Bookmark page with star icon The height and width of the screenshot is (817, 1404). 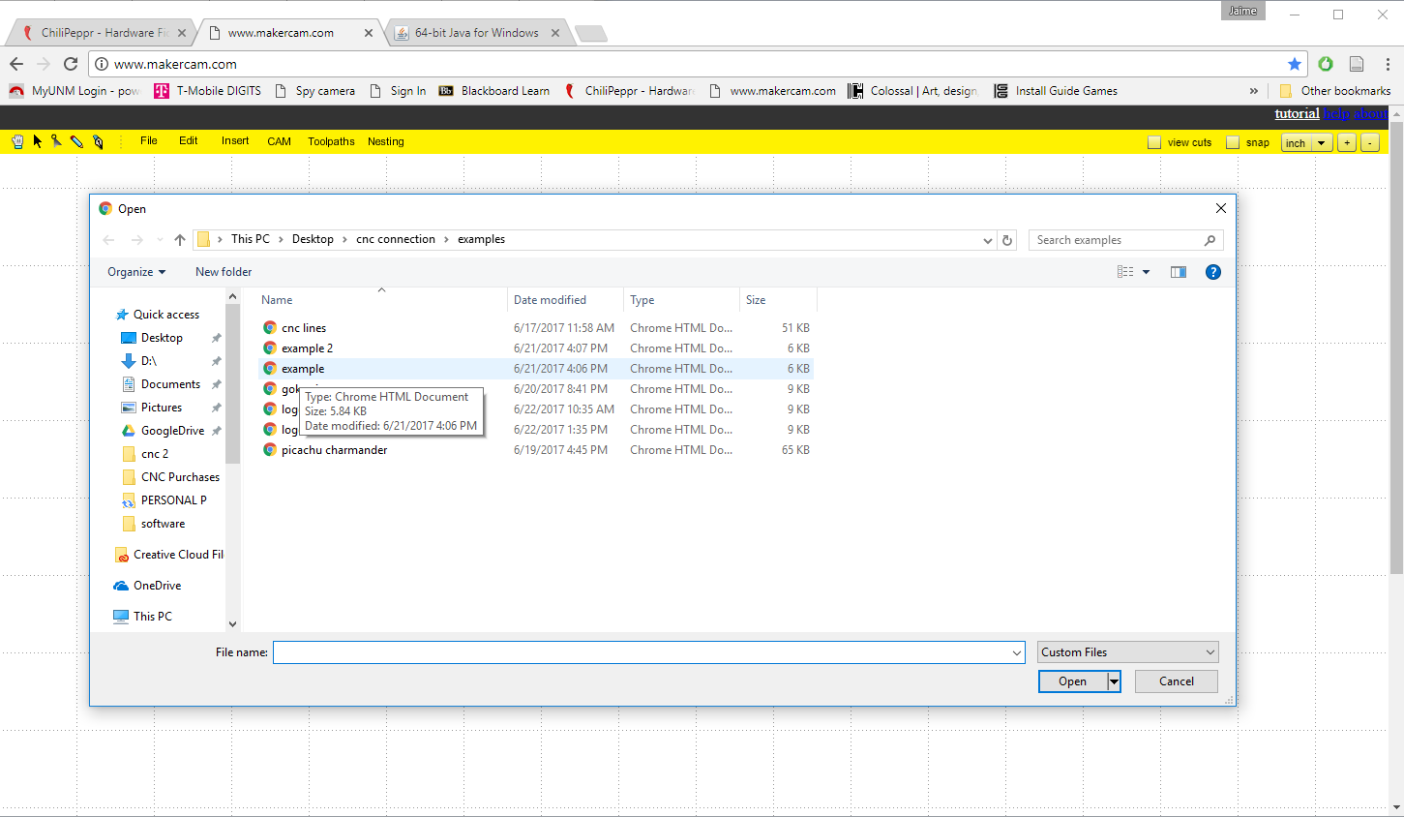click(x=1295, y=64)
